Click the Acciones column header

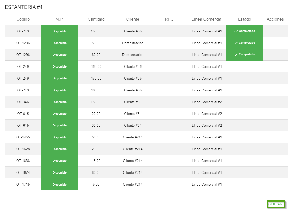tap(275, 19)
